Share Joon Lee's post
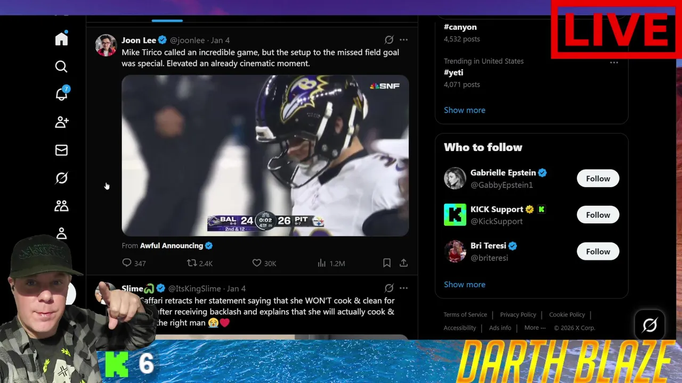Image resolution: width=682 pixels, height=383 pixels. point(403,263)
